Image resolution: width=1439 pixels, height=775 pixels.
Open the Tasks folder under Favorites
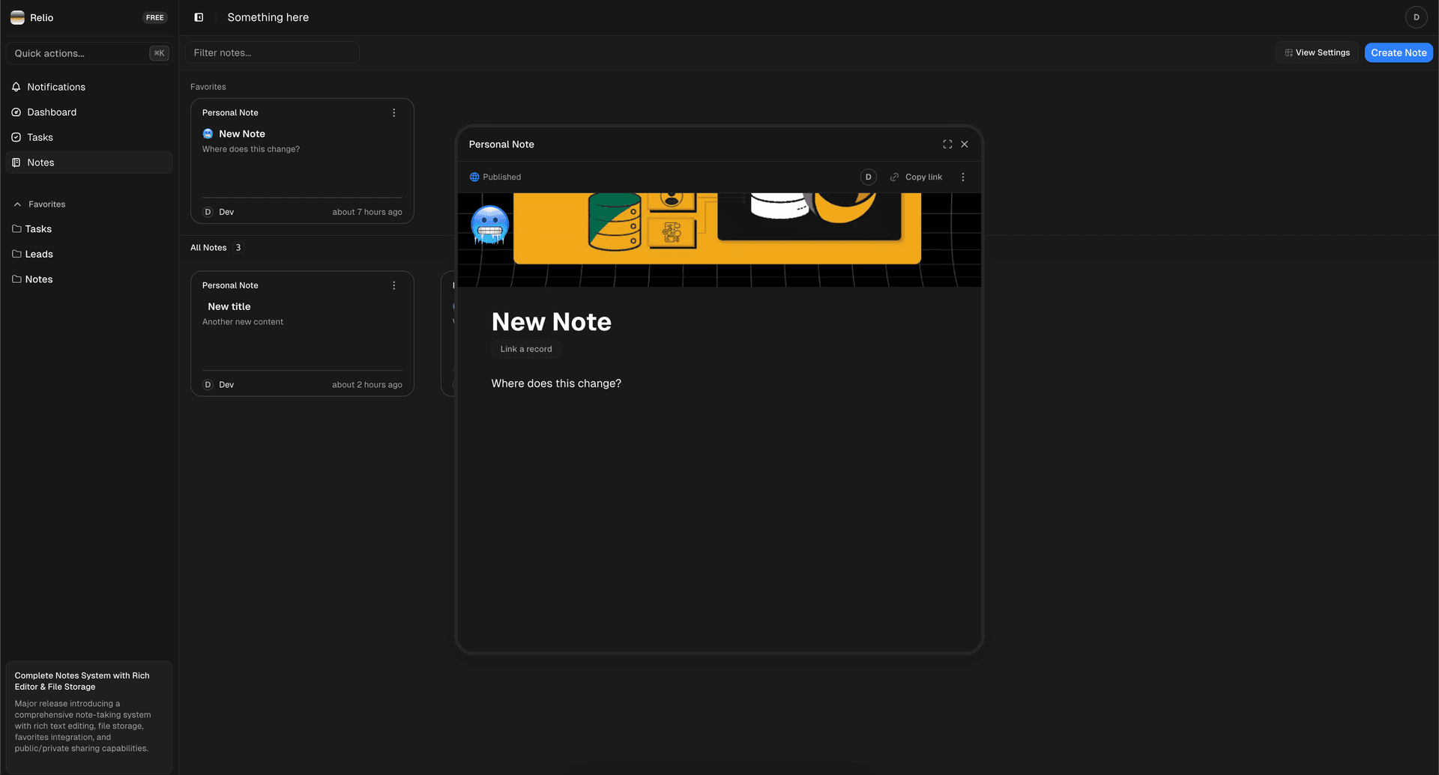pyautogui.click(x=38, y=229)
